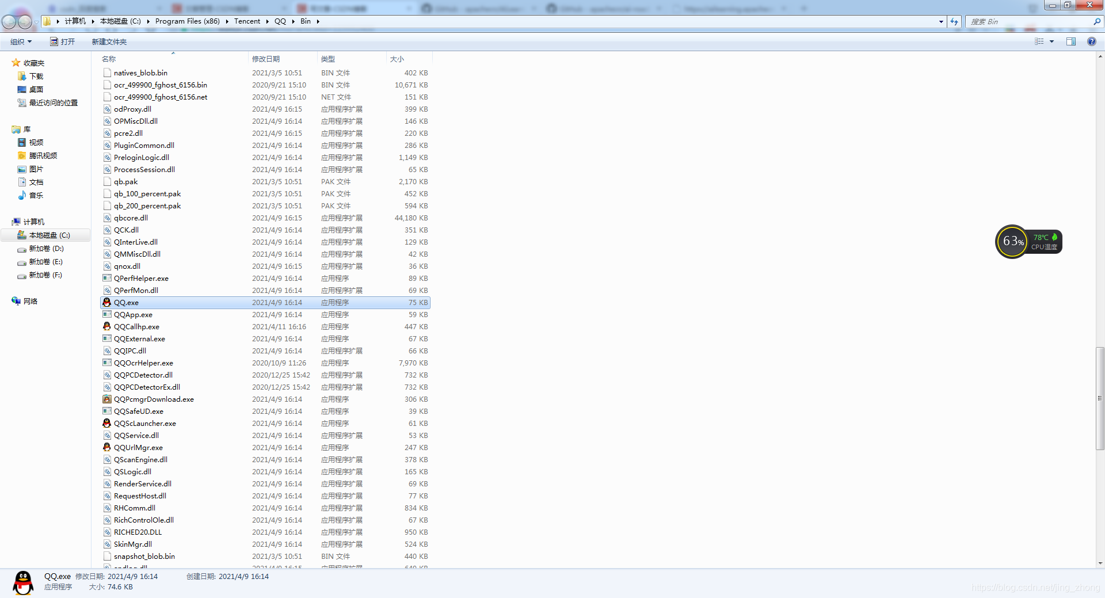
Task: Open the 组织 dropdown menu
Action: click(x=21, y=41)
